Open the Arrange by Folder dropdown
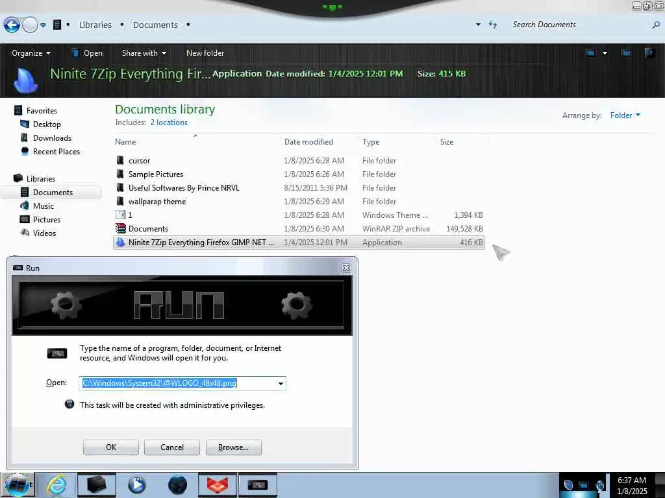 coord(625,115)
